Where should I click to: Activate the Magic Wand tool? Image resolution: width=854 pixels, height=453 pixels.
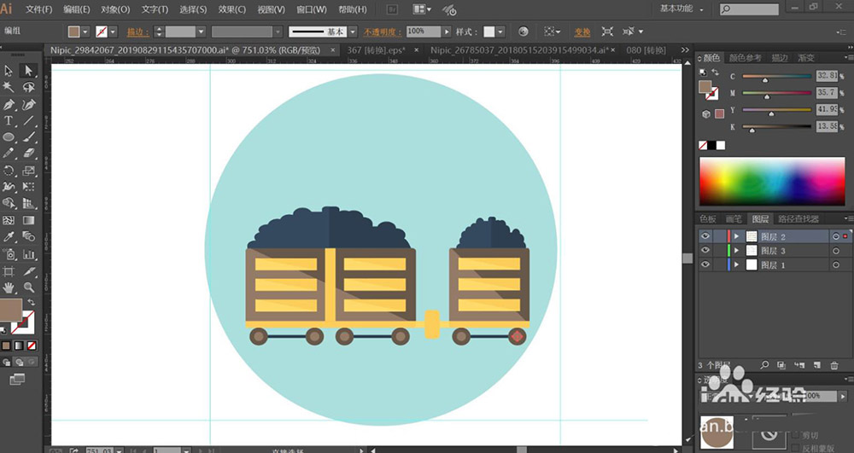9,87
